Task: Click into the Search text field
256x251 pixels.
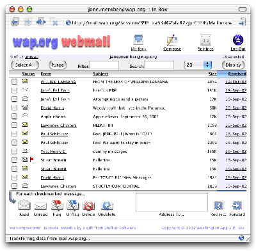Action: [x=159, y=65]
